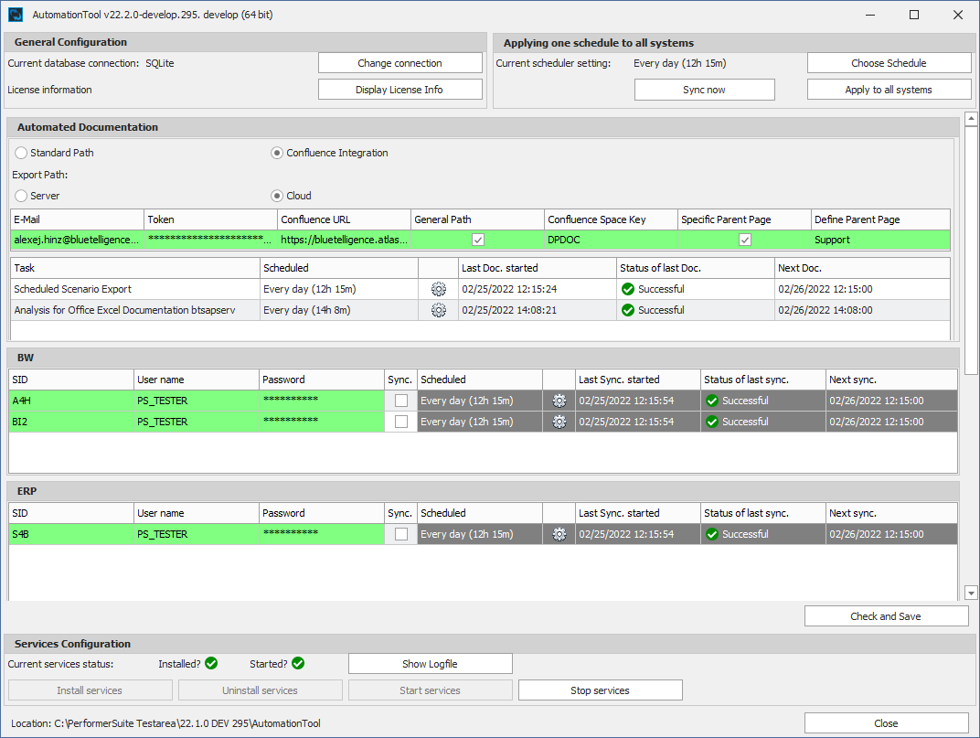The height and width of the screenshot is (738, 980).
Task: Click the Change connection button
Action: pos(399,62)
